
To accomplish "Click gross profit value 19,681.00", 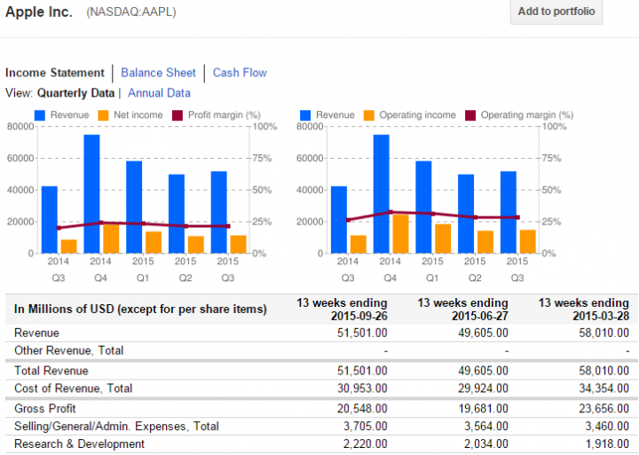I will pos(483,409).
